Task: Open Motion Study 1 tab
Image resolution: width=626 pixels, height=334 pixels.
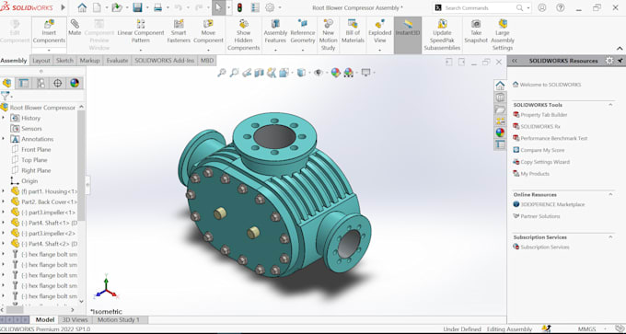Action: point(119,319)
